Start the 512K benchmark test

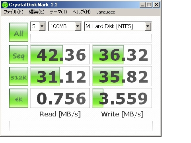19,76
